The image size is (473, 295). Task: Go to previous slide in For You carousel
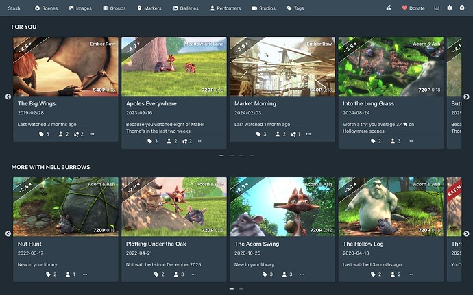(x=8, y=97)
